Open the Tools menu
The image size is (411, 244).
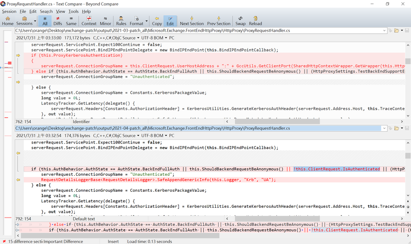pyautogui.click(x=74, y=11)
